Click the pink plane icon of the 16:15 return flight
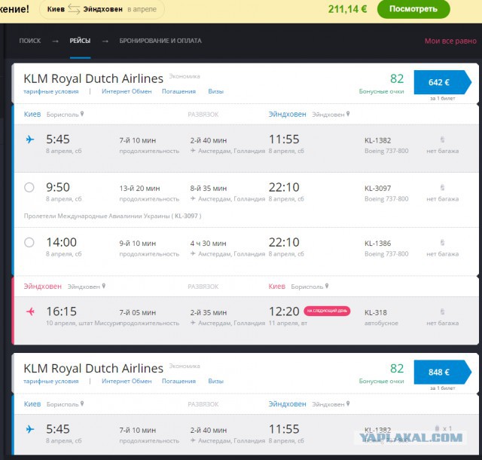Image resolution: width=482 pixels, height=460 pixels. point(30,311)
